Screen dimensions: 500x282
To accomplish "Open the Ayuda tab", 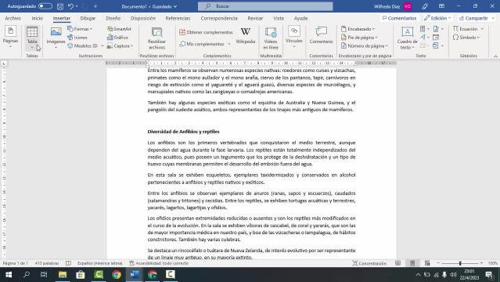I will point(300,18).
